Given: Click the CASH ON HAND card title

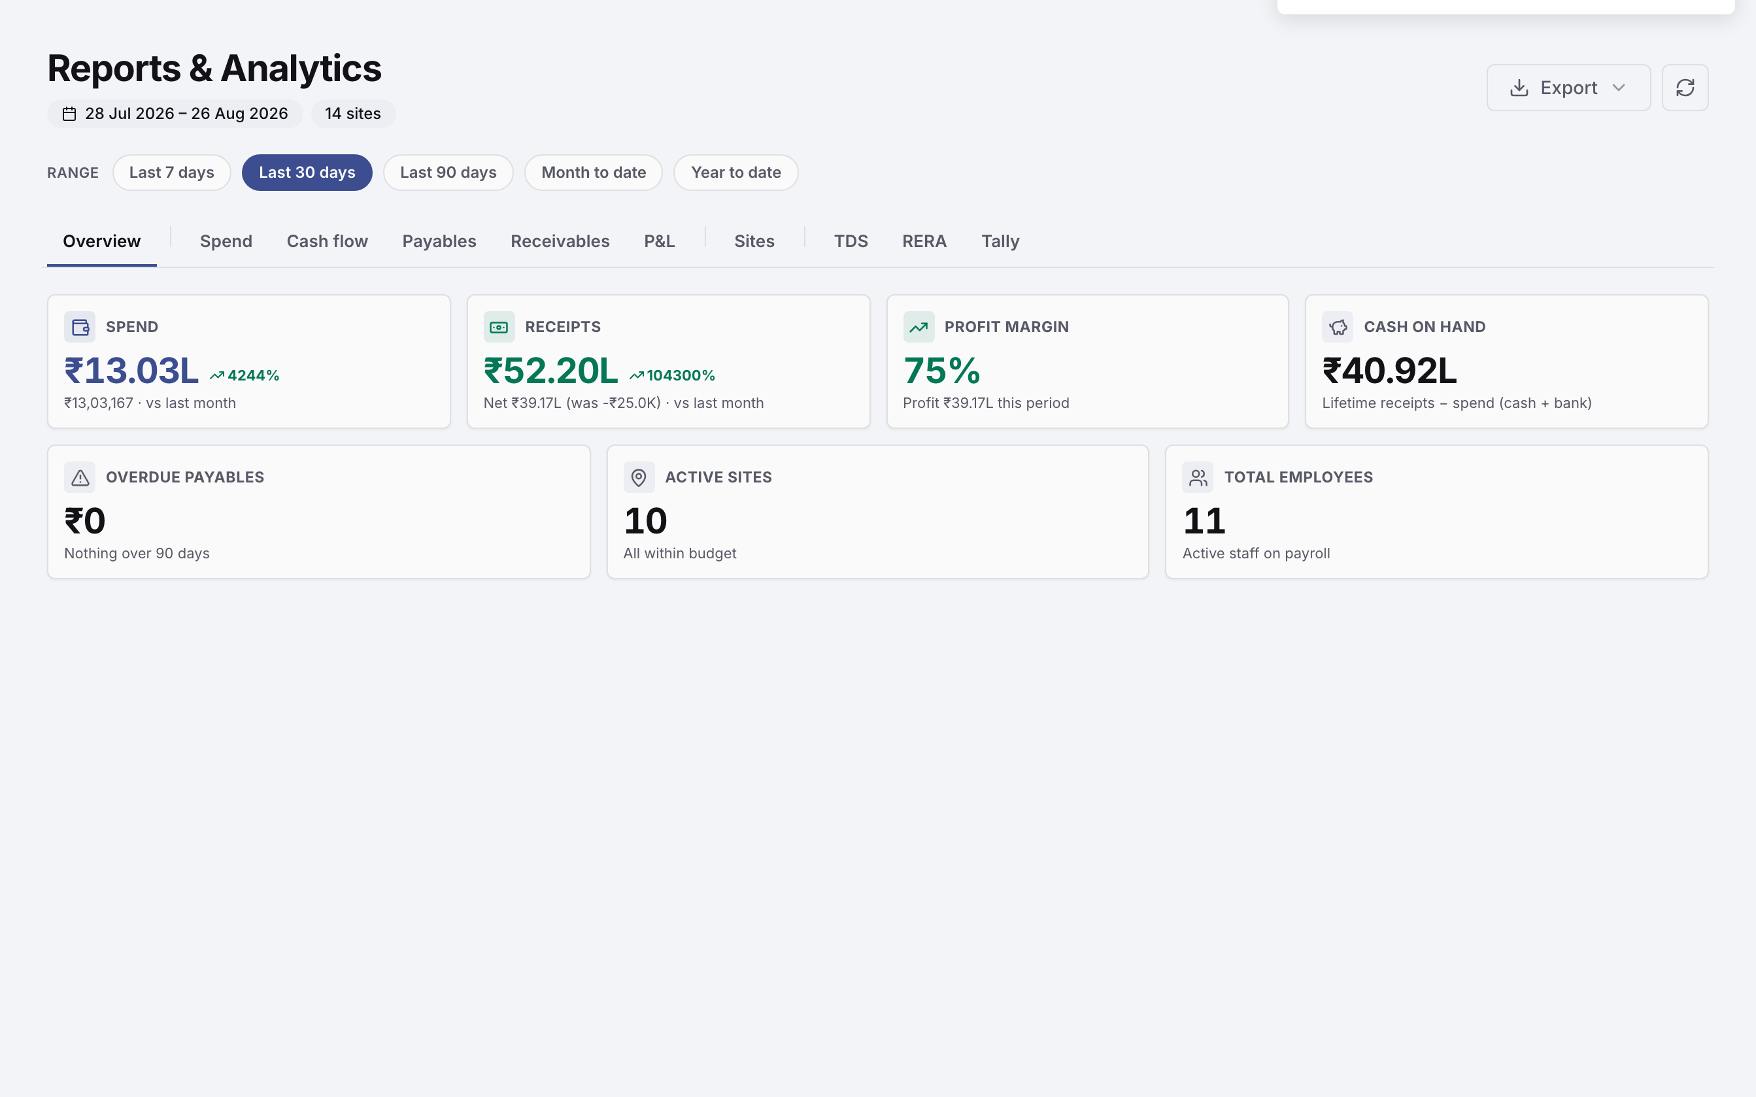Looking at the screenshot, I should [x=1425, y=328].
